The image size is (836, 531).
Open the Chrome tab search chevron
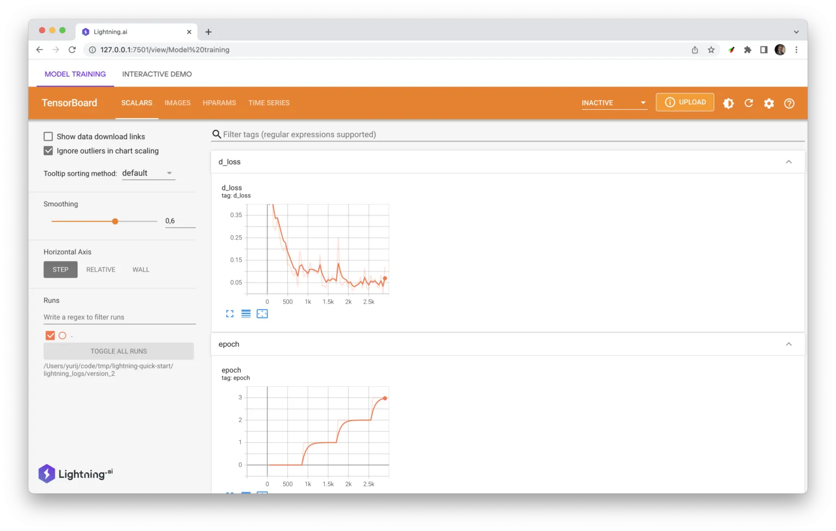coord(796,32)
